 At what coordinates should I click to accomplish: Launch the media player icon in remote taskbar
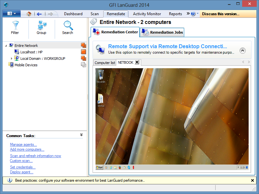[106, 167]
